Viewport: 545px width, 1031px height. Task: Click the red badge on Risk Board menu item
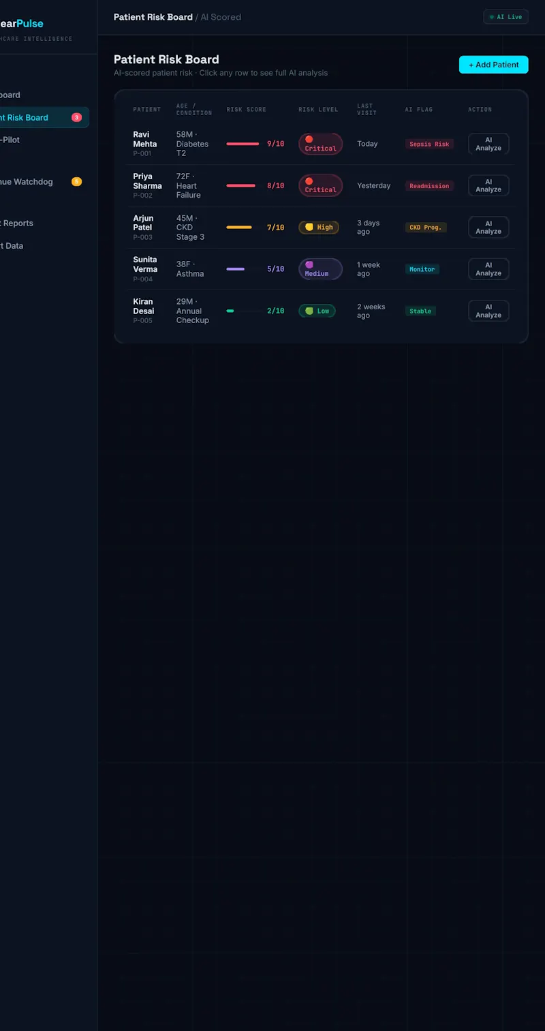point(76,117)
